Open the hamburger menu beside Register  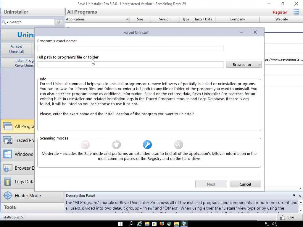296,12
